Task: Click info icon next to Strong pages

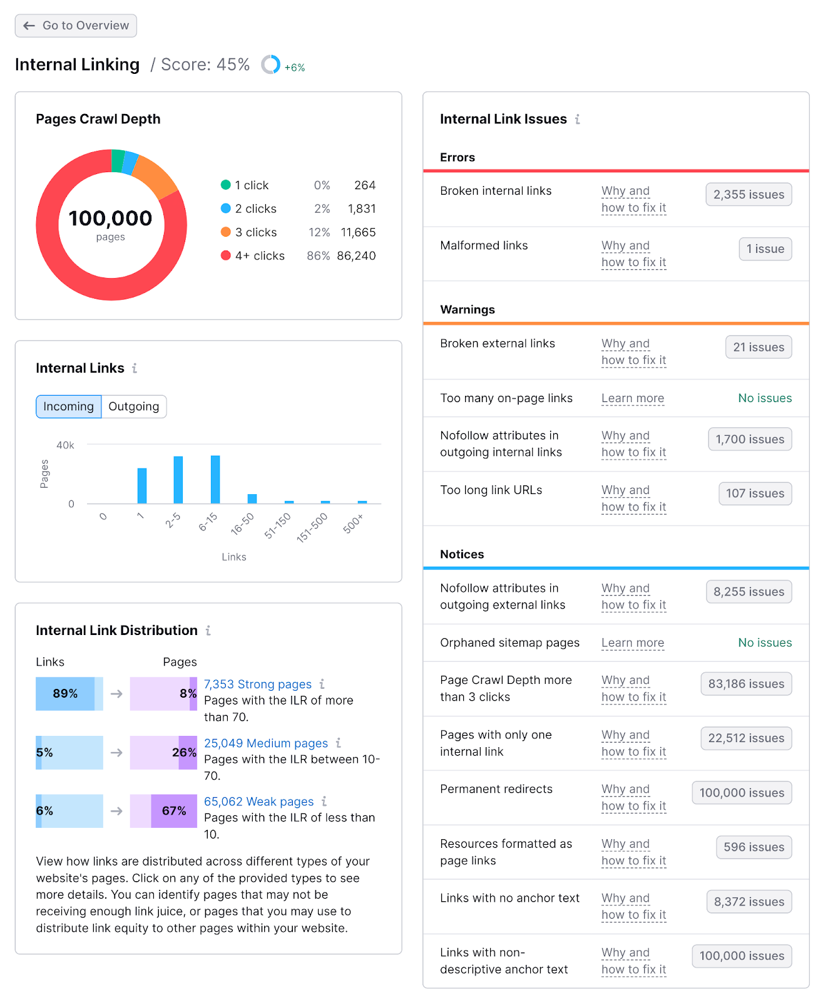Action: pos(322,684)
